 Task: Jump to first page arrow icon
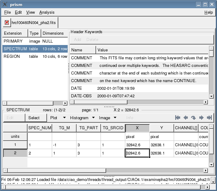[178, 118]
